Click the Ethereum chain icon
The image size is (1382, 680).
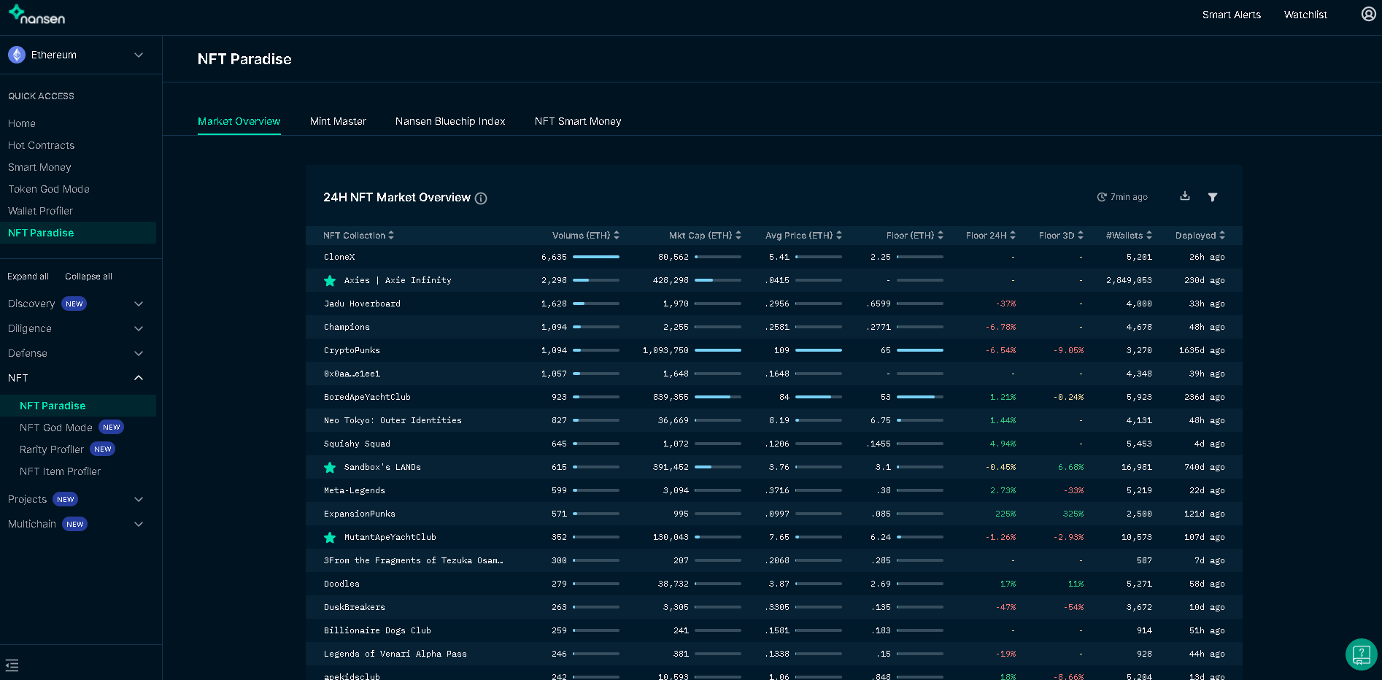pyautogui.click(x=16, y=55)
